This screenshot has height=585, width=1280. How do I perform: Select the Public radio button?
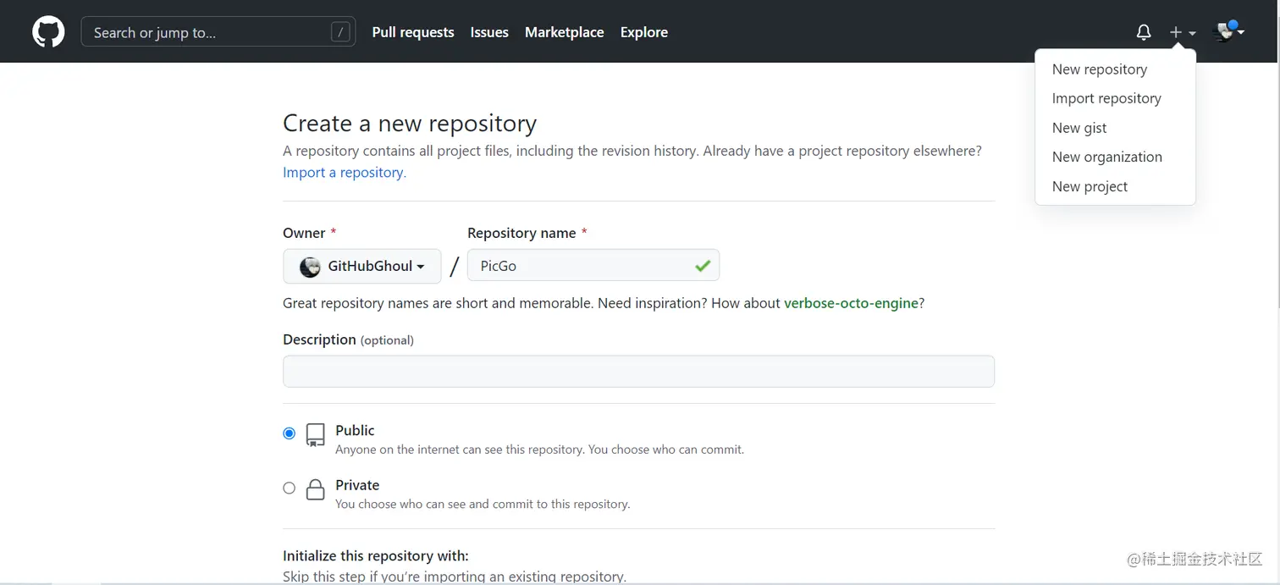point(290,433)
